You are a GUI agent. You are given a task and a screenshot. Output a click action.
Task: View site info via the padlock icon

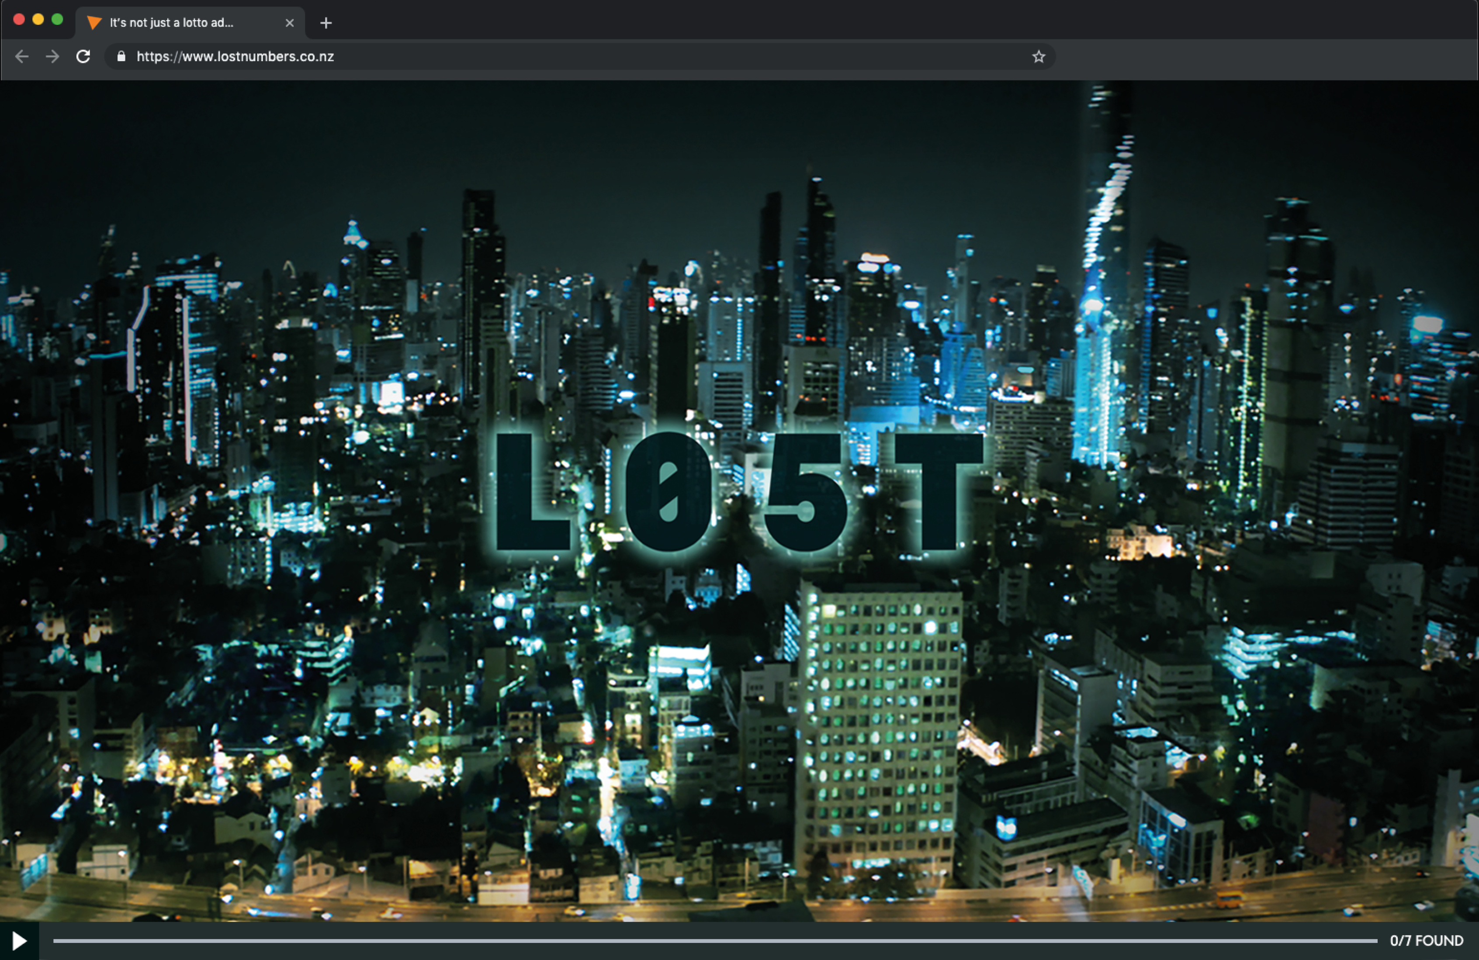121,56
